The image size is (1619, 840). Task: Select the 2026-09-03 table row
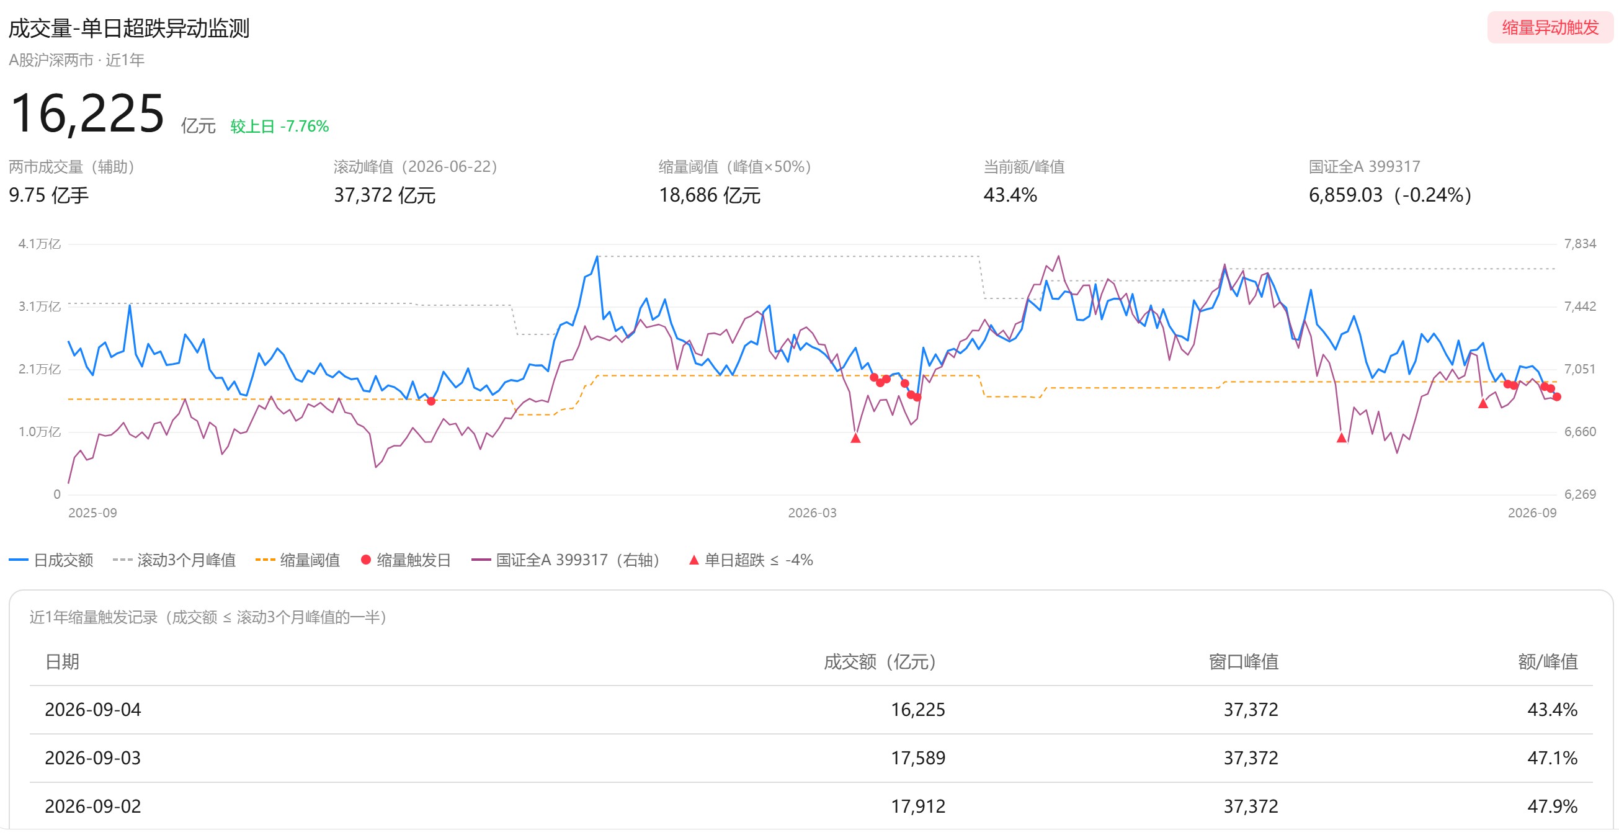pyautogui.click(x=811, y=758)
